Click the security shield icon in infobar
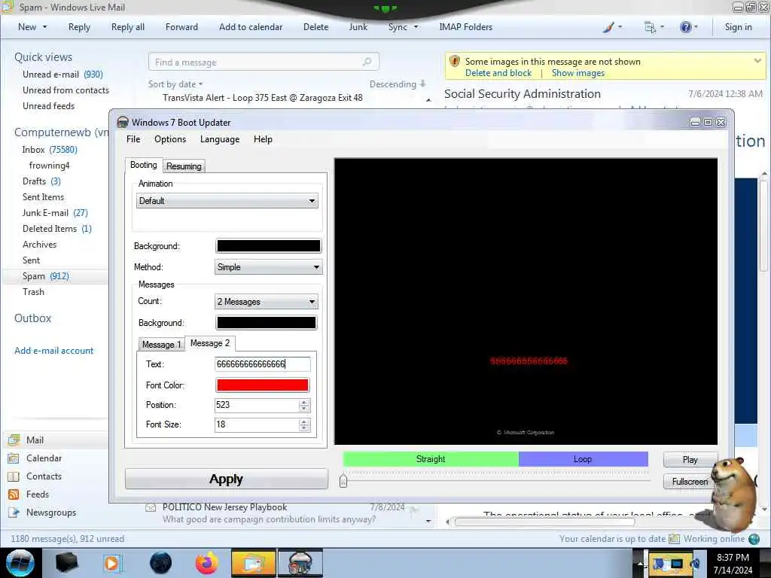Image resolution: width=771 pixels, height=578 pixels. (x=455, y=62)
